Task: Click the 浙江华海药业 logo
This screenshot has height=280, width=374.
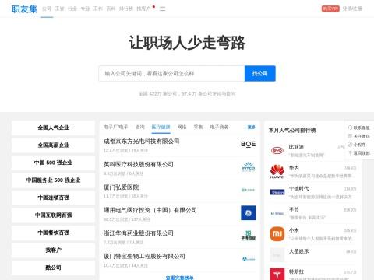Action: (x=249, y=236)
